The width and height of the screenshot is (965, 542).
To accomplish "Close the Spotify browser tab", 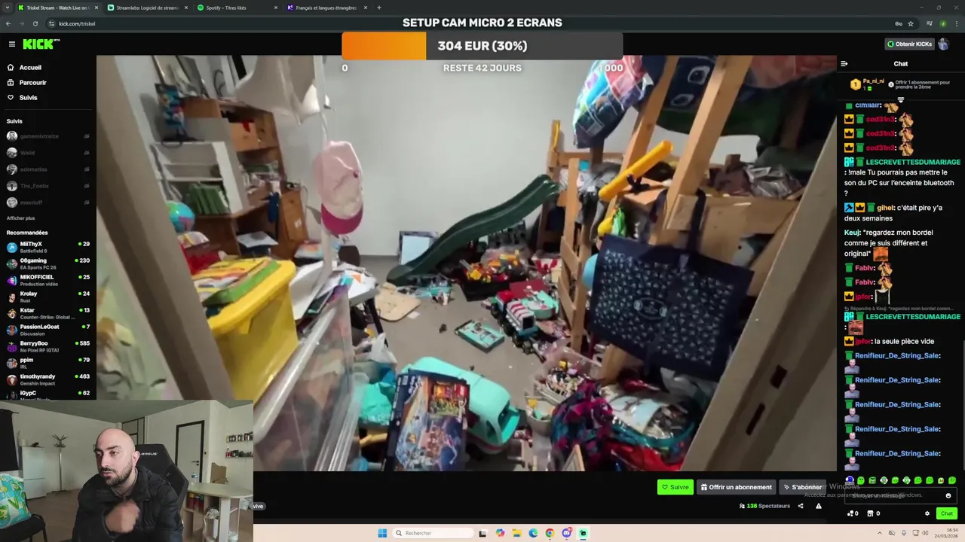I will point(276,8).
